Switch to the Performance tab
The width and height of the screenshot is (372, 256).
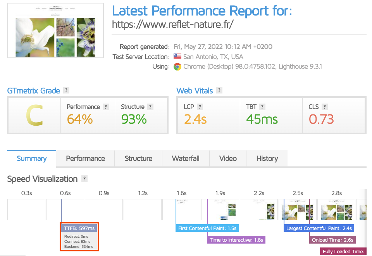point(85,158)
